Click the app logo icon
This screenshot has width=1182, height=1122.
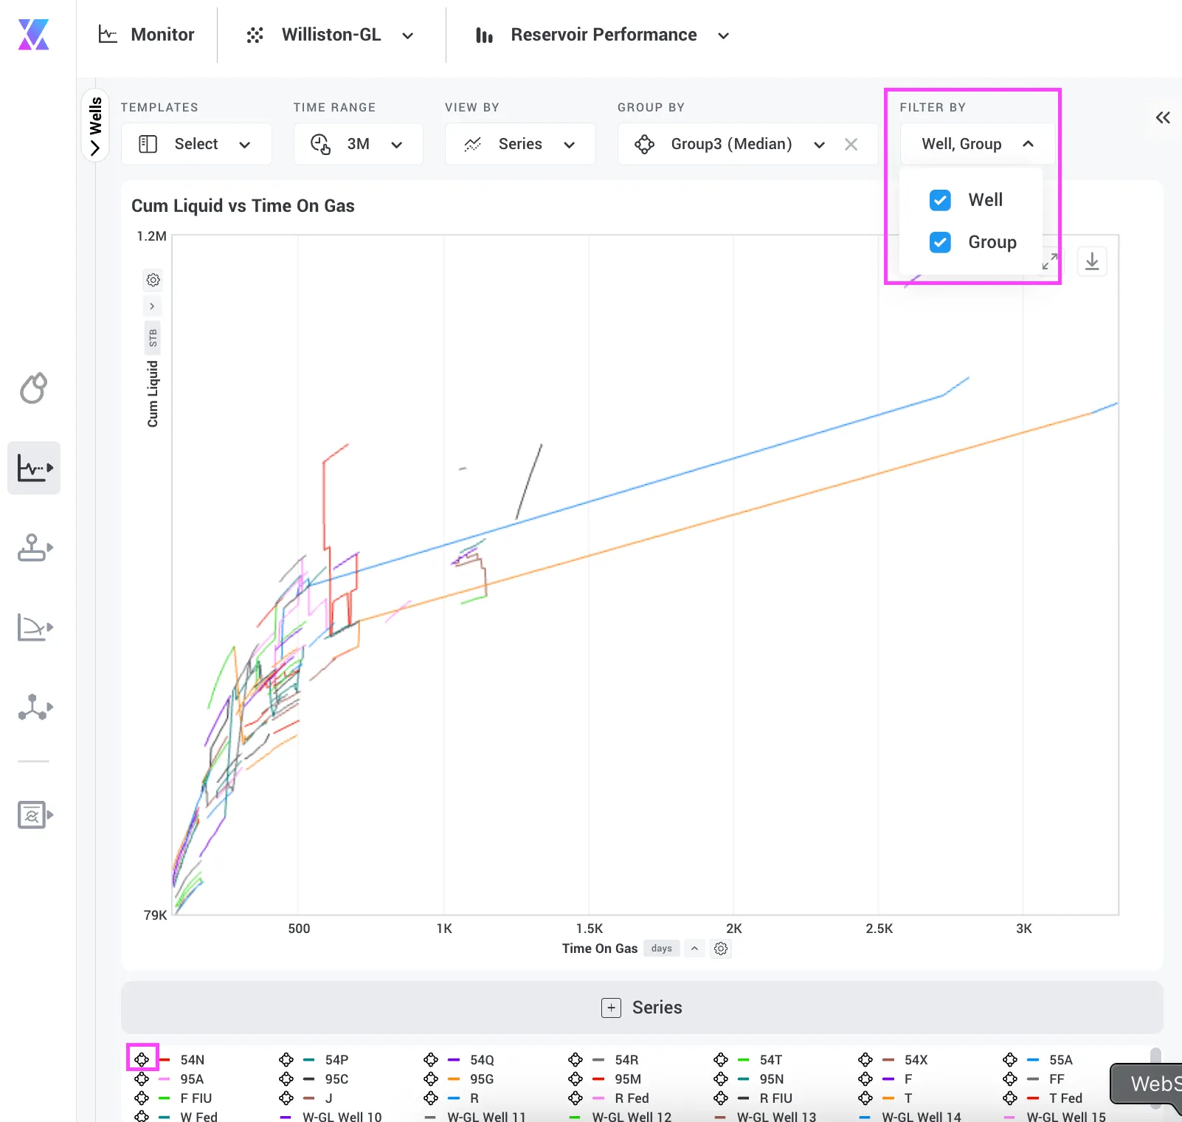(x=34, y=35)
